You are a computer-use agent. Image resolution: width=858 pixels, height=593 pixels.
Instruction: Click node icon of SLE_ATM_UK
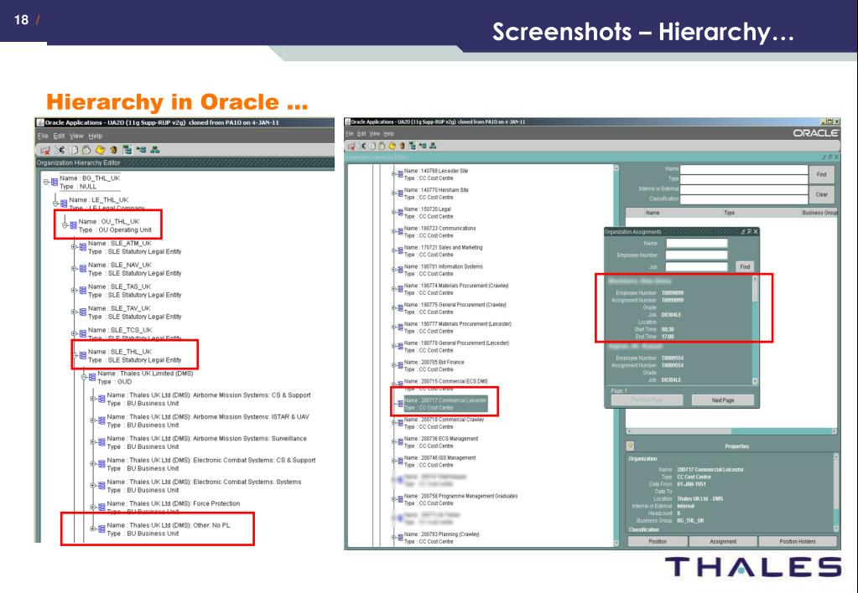[83, 247]
